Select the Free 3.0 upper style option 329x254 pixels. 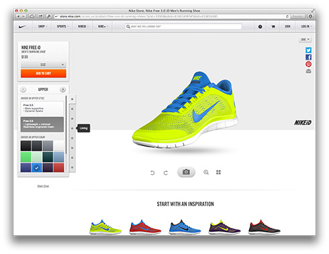pos(42,124)
